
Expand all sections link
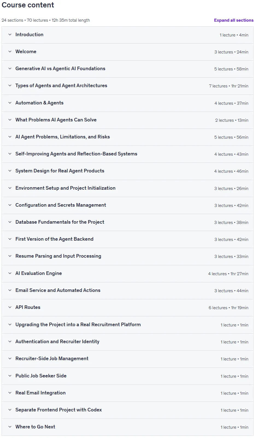point(234,20)
